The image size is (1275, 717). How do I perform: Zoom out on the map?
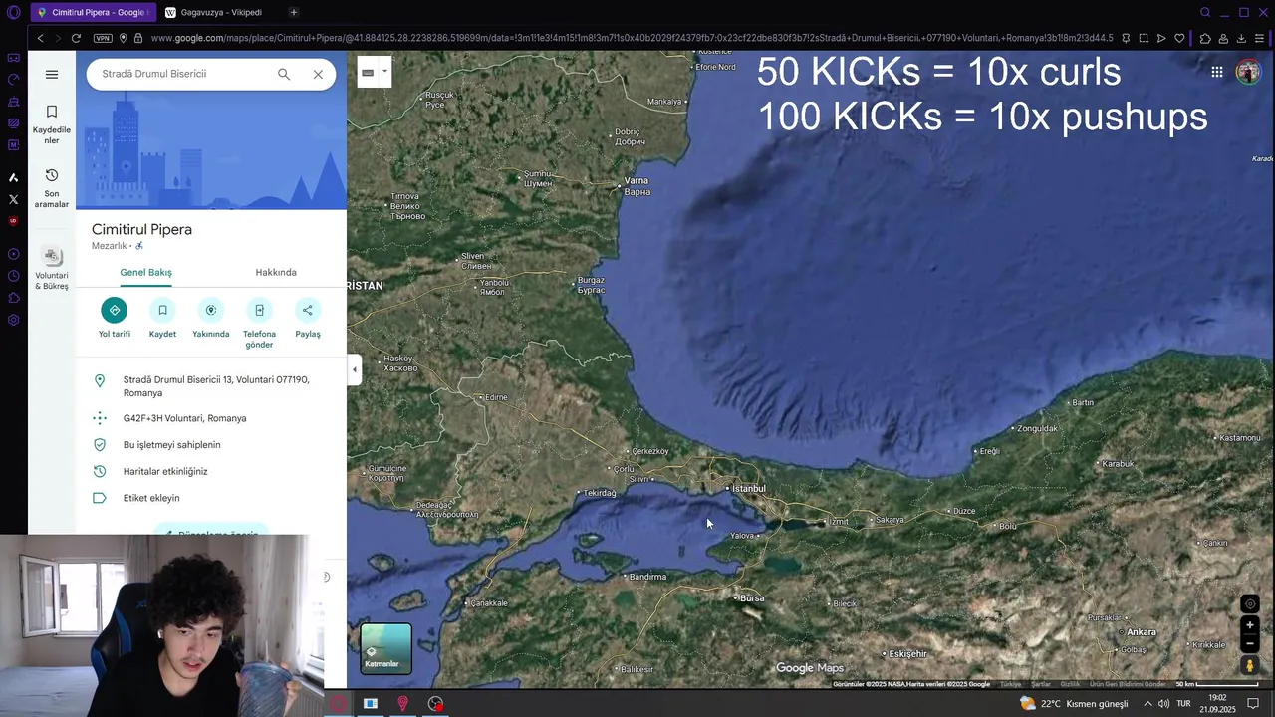click(x=1250, y=643)
